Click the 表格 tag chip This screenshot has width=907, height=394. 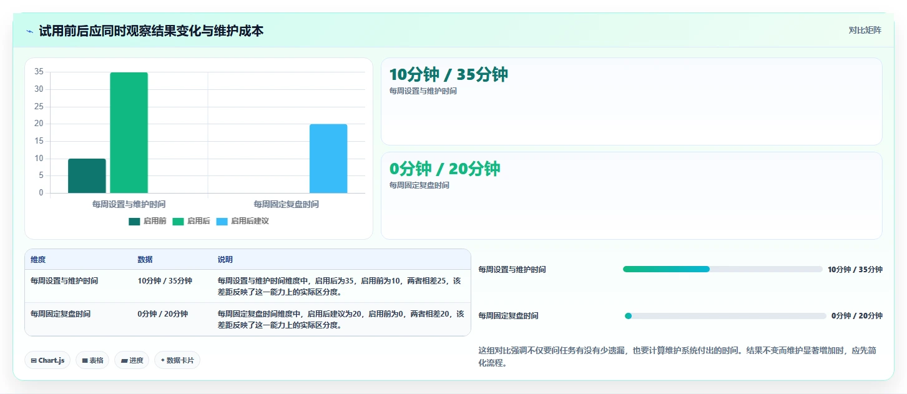92,360
